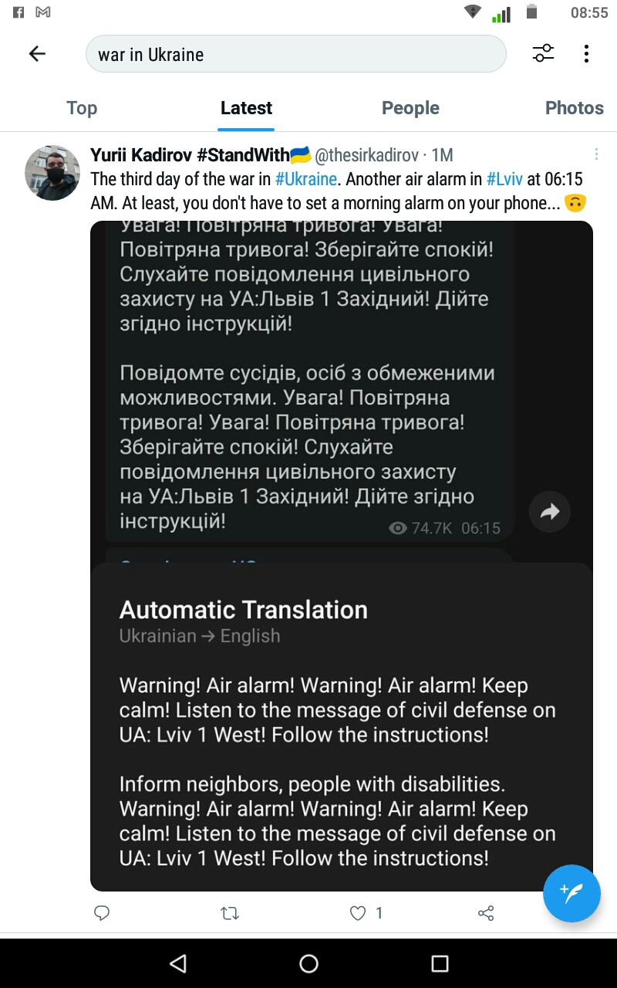
Task: Open search filters slider icon
Action: (544, 54)
